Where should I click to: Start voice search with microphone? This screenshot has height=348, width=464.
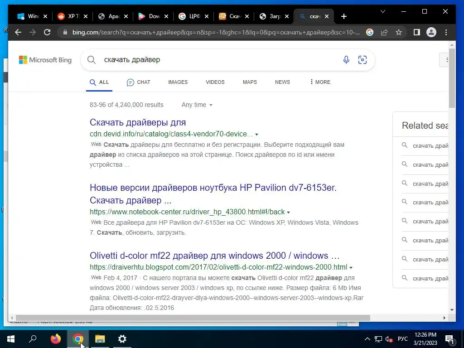pos(346,60)
